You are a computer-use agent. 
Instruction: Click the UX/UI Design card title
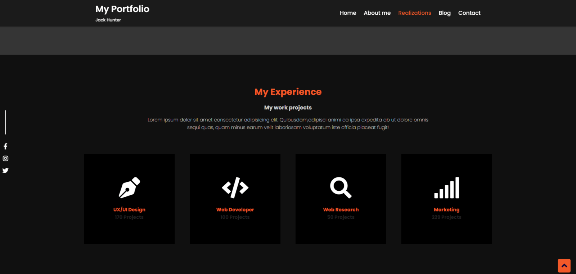(129, 210)
